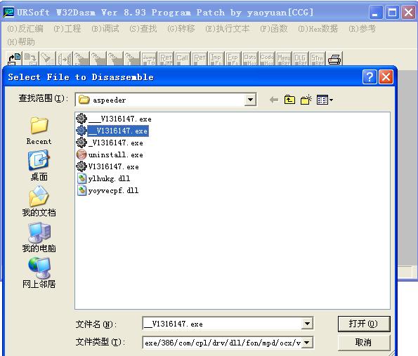Open the Recent places shortcut
The height and width of the screenshot is (356, 418).
[x=39, y=131]
